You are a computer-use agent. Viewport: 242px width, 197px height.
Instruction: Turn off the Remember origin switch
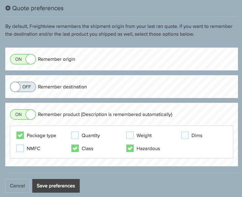click(23, 59)
